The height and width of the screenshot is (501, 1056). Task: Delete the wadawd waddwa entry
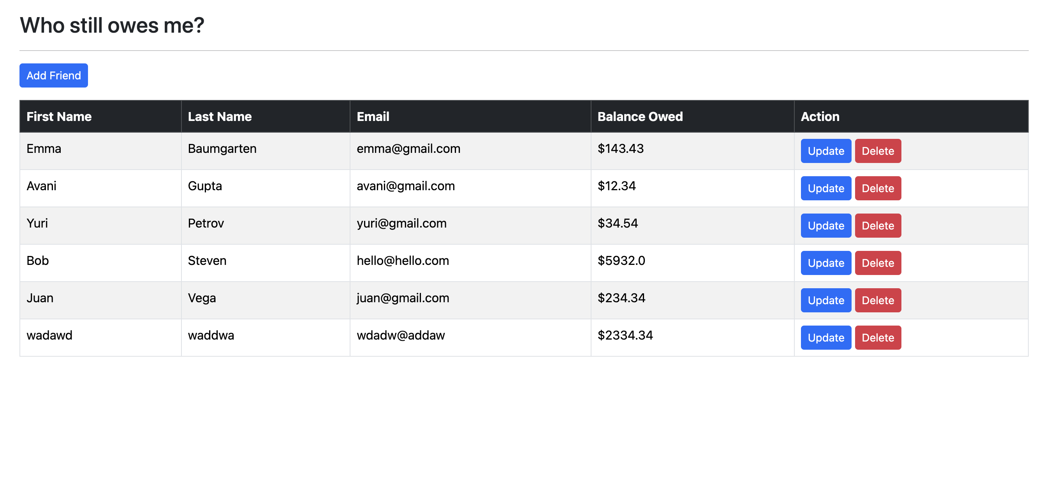(x=878, y=337)
